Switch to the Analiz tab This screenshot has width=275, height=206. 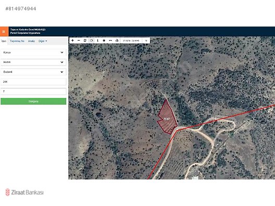click(32, 41)
